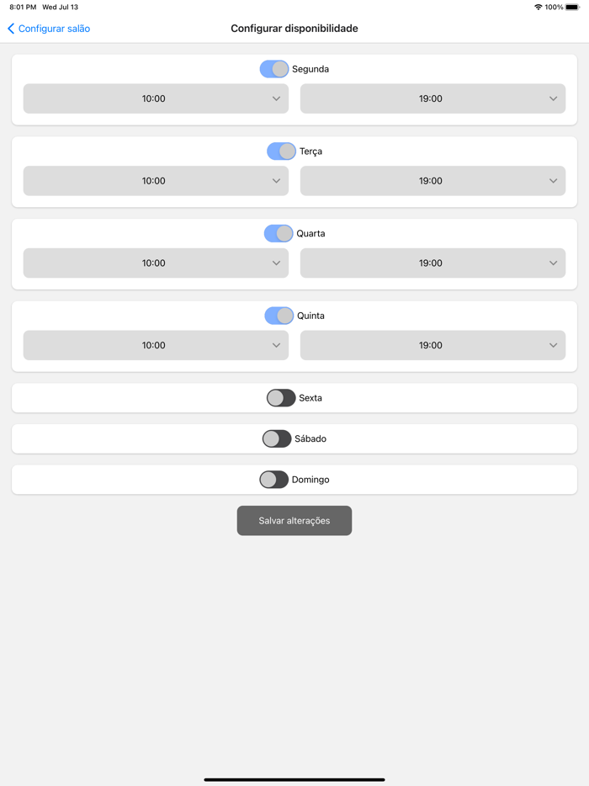Open Segunda start time dropdown
The height and width of the screenshot is (786, 589).
pos(156,98)
